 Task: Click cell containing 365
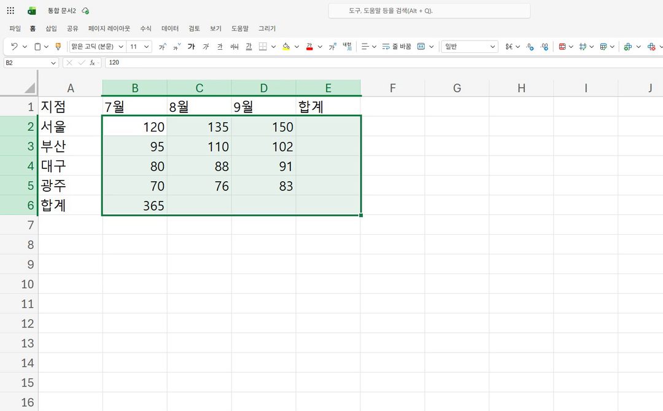coord(134,205)
